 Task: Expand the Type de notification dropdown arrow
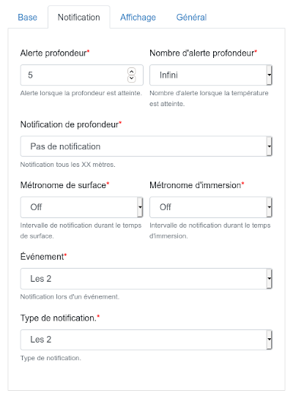tap(270, 340)
